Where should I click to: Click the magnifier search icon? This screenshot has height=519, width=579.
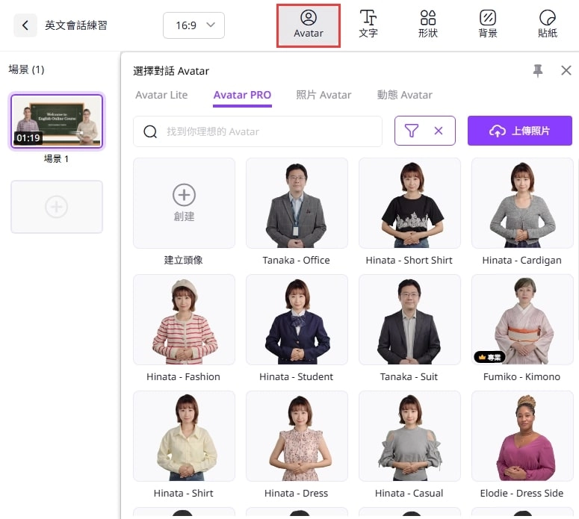(150, 131)
